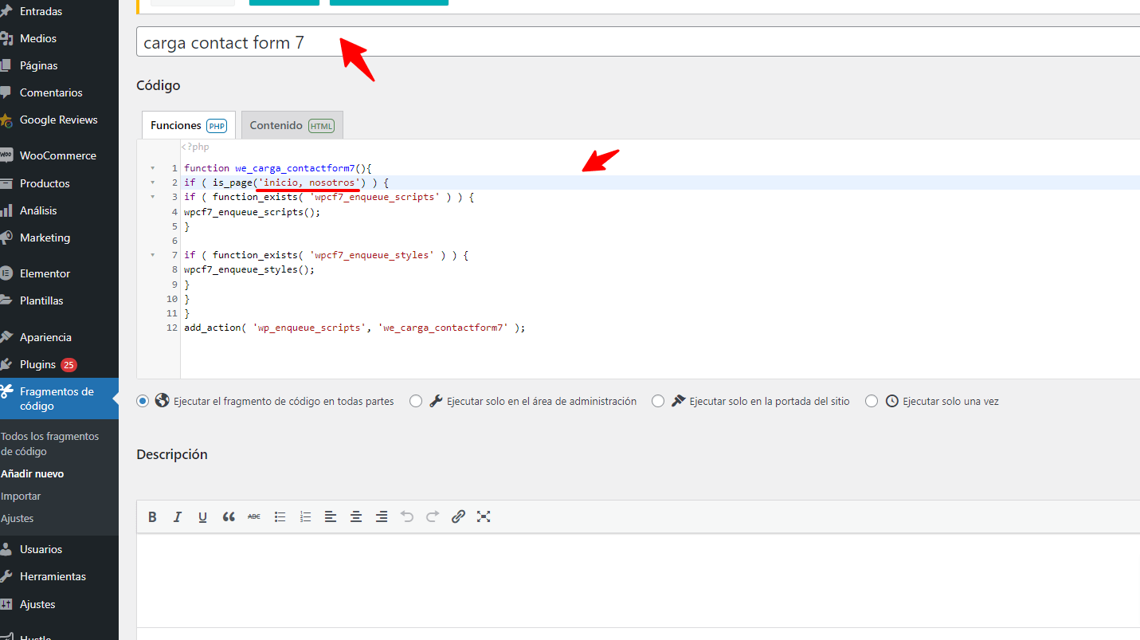Open Apariencia menu entry
This screenshot has width=1140, height=640.
59,337
